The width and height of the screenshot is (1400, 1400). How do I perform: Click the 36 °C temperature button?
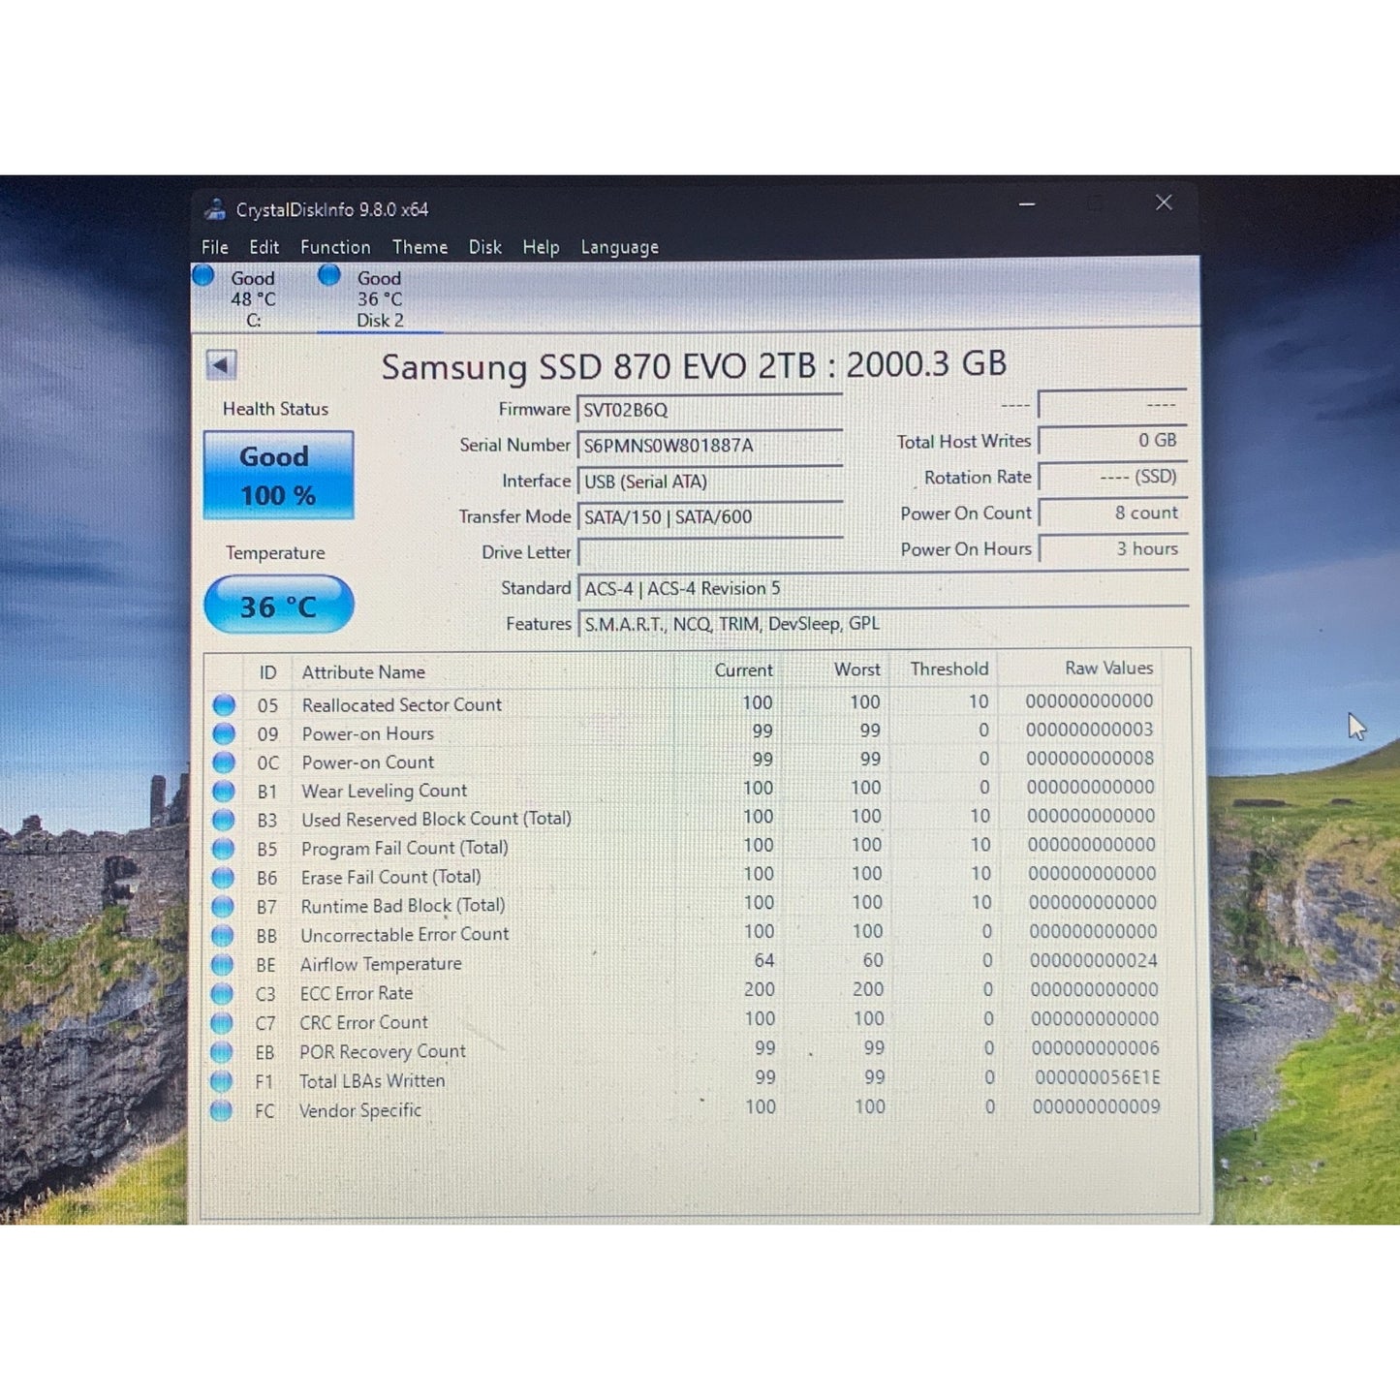[279, 605]
